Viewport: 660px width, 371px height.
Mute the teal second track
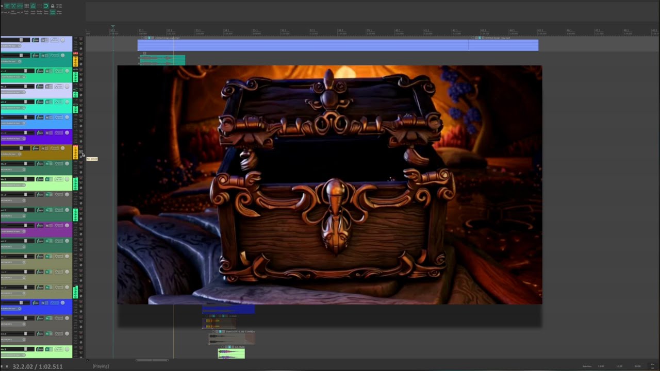tap(81, 54)
